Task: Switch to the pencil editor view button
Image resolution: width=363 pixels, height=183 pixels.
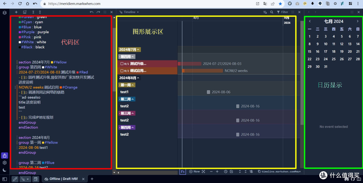Action: click(15, 179)
